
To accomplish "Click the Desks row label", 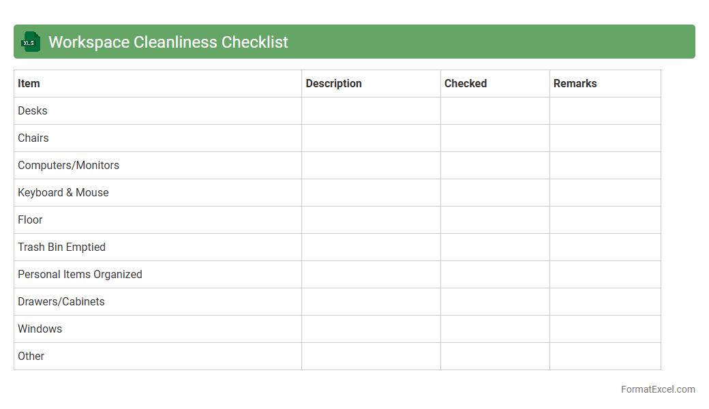I will [x=33, y=111].
